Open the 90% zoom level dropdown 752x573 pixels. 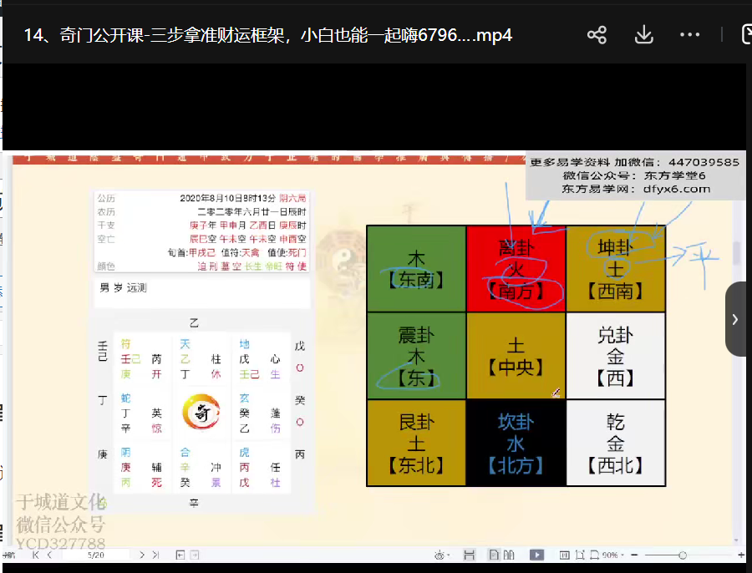tap(612, 555)
